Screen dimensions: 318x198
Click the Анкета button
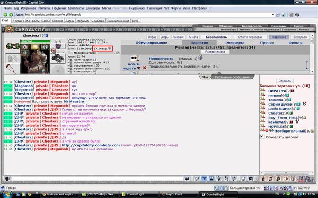coord(193,37)
